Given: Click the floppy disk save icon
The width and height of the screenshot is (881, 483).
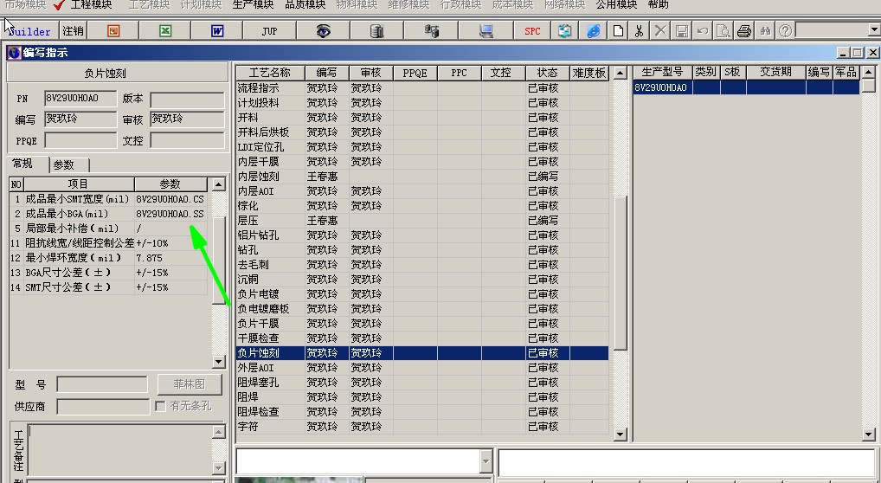Looking at the screenshot, I should pos(682,31).
